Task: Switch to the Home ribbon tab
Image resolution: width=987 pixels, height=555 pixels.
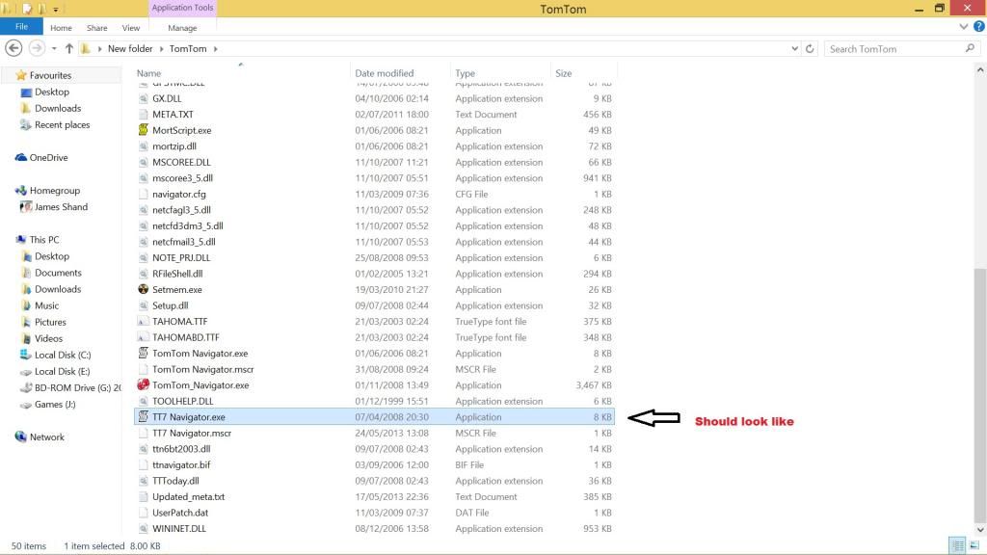Action: pyautogui.click(x=61, y=28)
